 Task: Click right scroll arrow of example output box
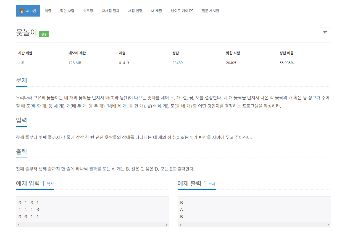coord(328,225)
